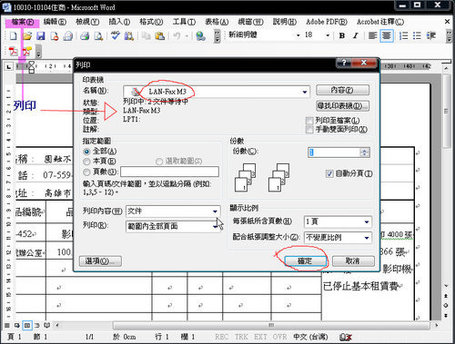Click the Convert to Adobe PDF icon
Screen dimensions: 455x344
(x=13, y=52)
